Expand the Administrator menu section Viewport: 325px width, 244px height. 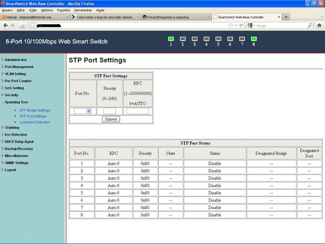(16, 60)
